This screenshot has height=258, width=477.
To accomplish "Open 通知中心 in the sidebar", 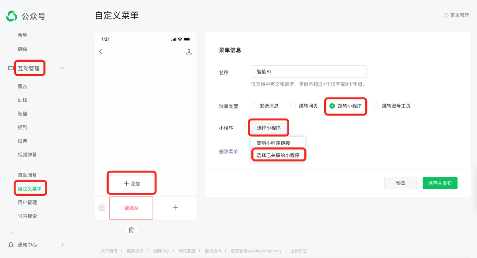I will click(x=27, y=245).
